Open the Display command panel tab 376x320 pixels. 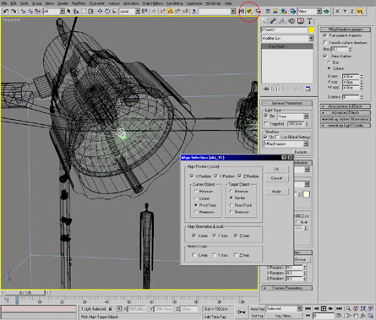coord(301,21)
